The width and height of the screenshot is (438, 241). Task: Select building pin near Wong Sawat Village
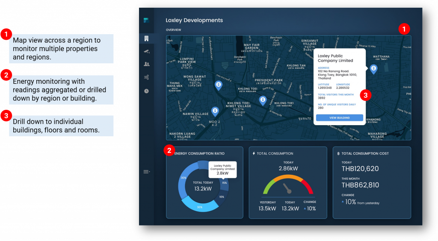pyautogui.click(x=219, y=85)
